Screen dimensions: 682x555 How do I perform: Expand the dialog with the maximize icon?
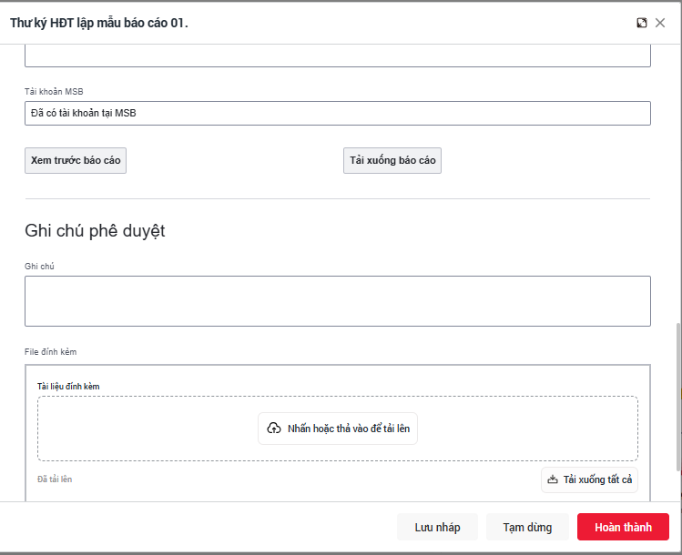[x=642, y=23]
